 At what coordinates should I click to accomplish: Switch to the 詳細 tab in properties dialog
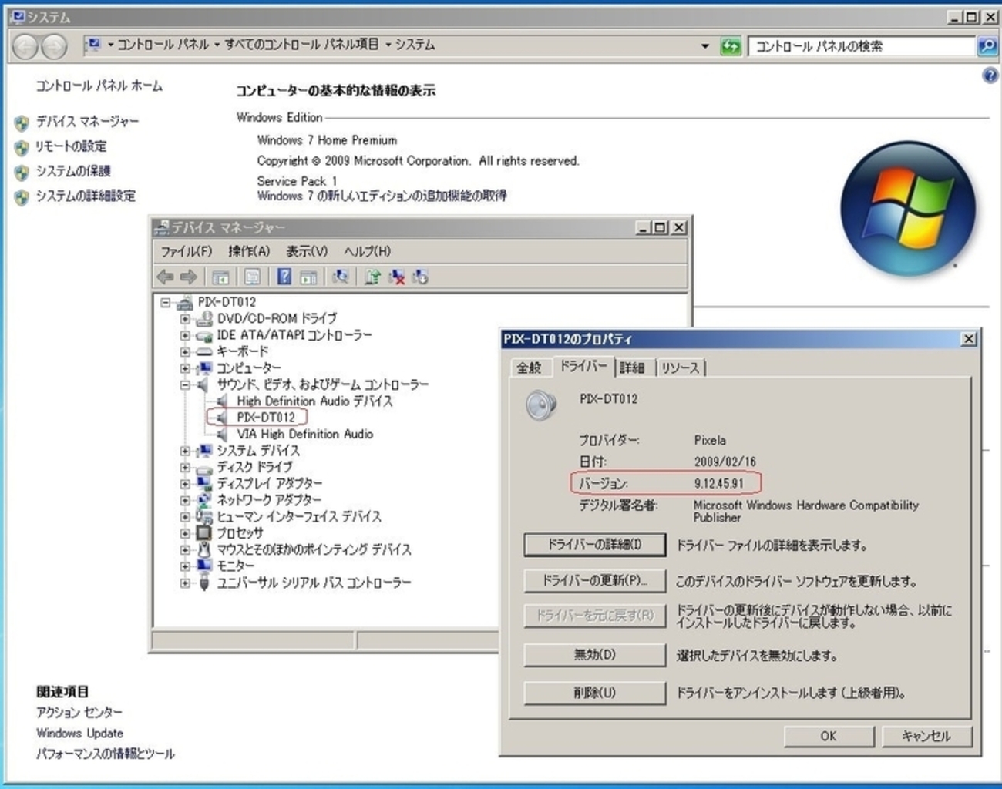(632, 368)
